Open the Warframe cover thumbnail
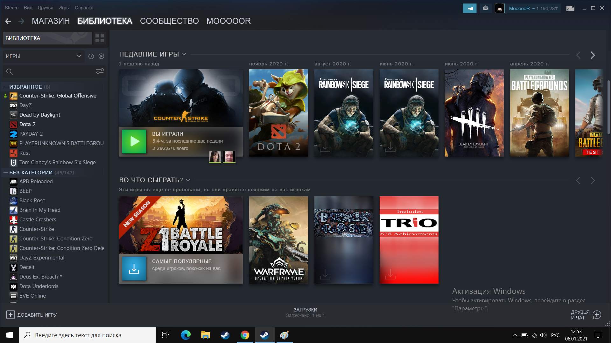 pos(278,240)
